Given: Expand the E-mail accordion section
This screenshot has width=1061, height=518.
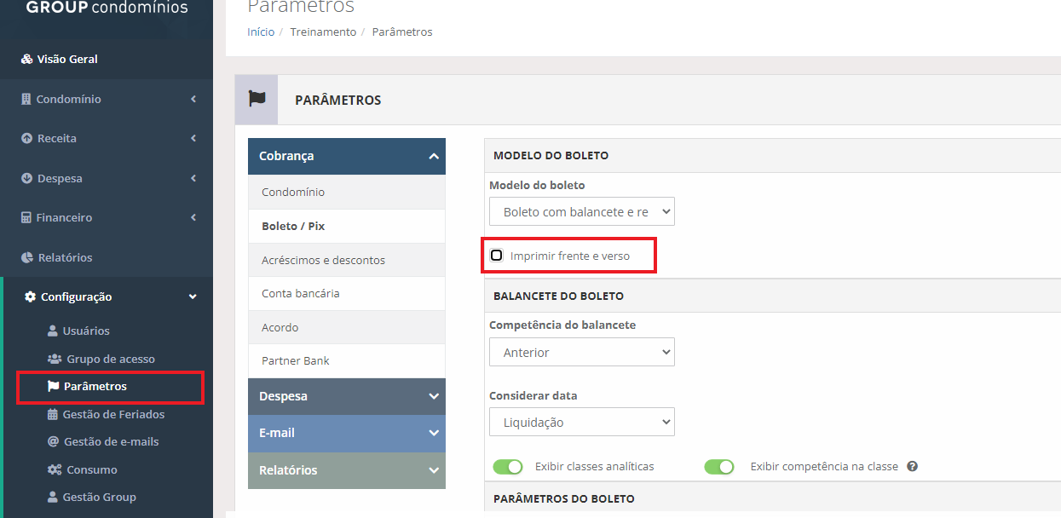Looking at the screenshot, I should (347, 433).
